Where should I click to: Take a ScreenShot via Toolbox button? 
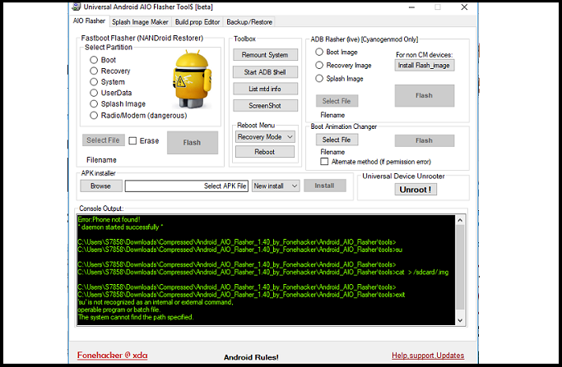[265, 106]
